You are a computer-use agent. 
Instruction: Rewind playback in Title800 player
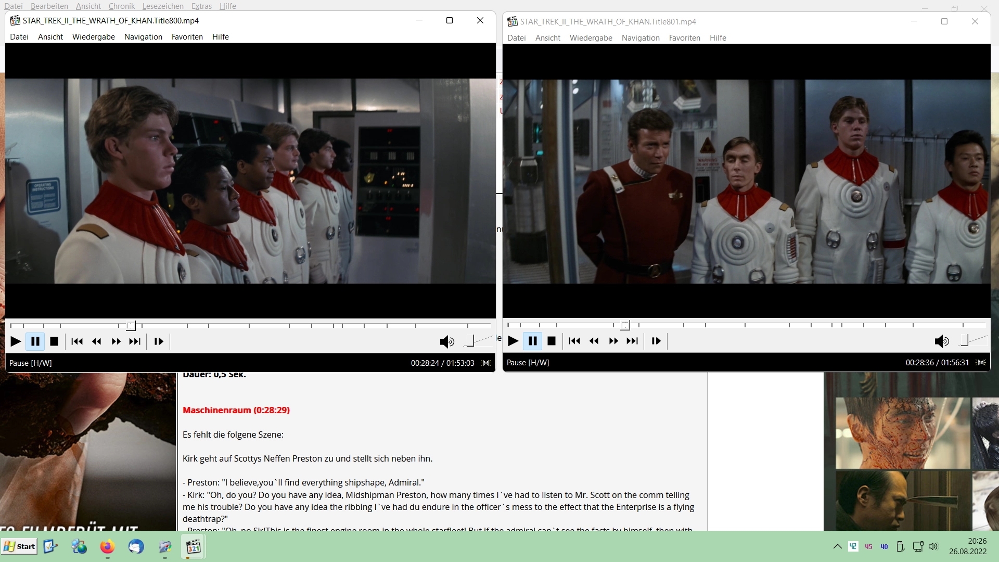click(96, 342)
